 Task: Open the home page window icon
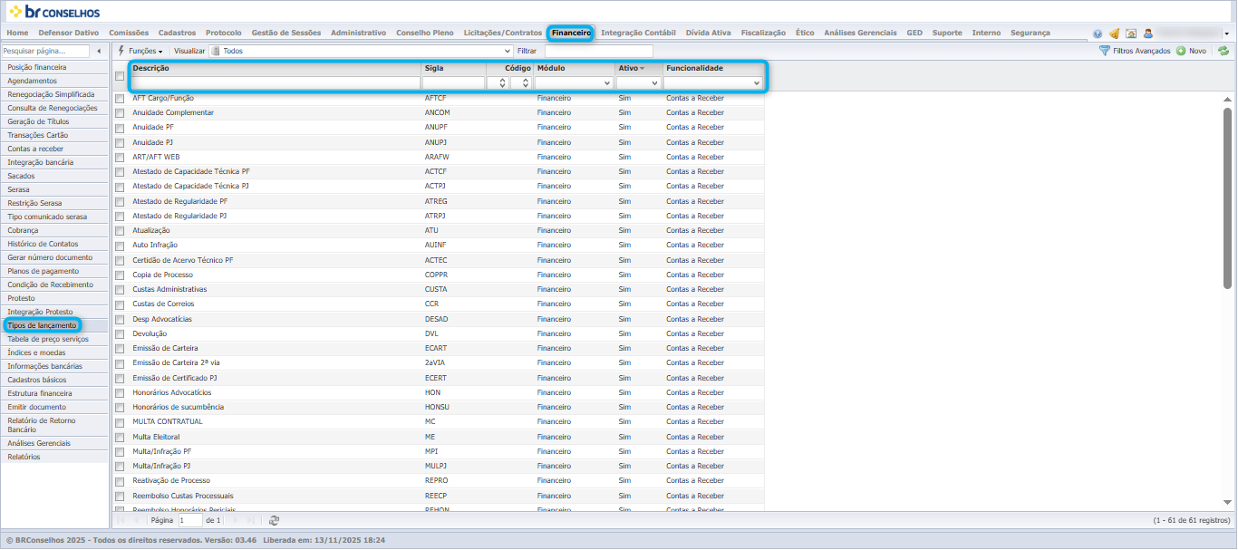tap(1130, 34)
